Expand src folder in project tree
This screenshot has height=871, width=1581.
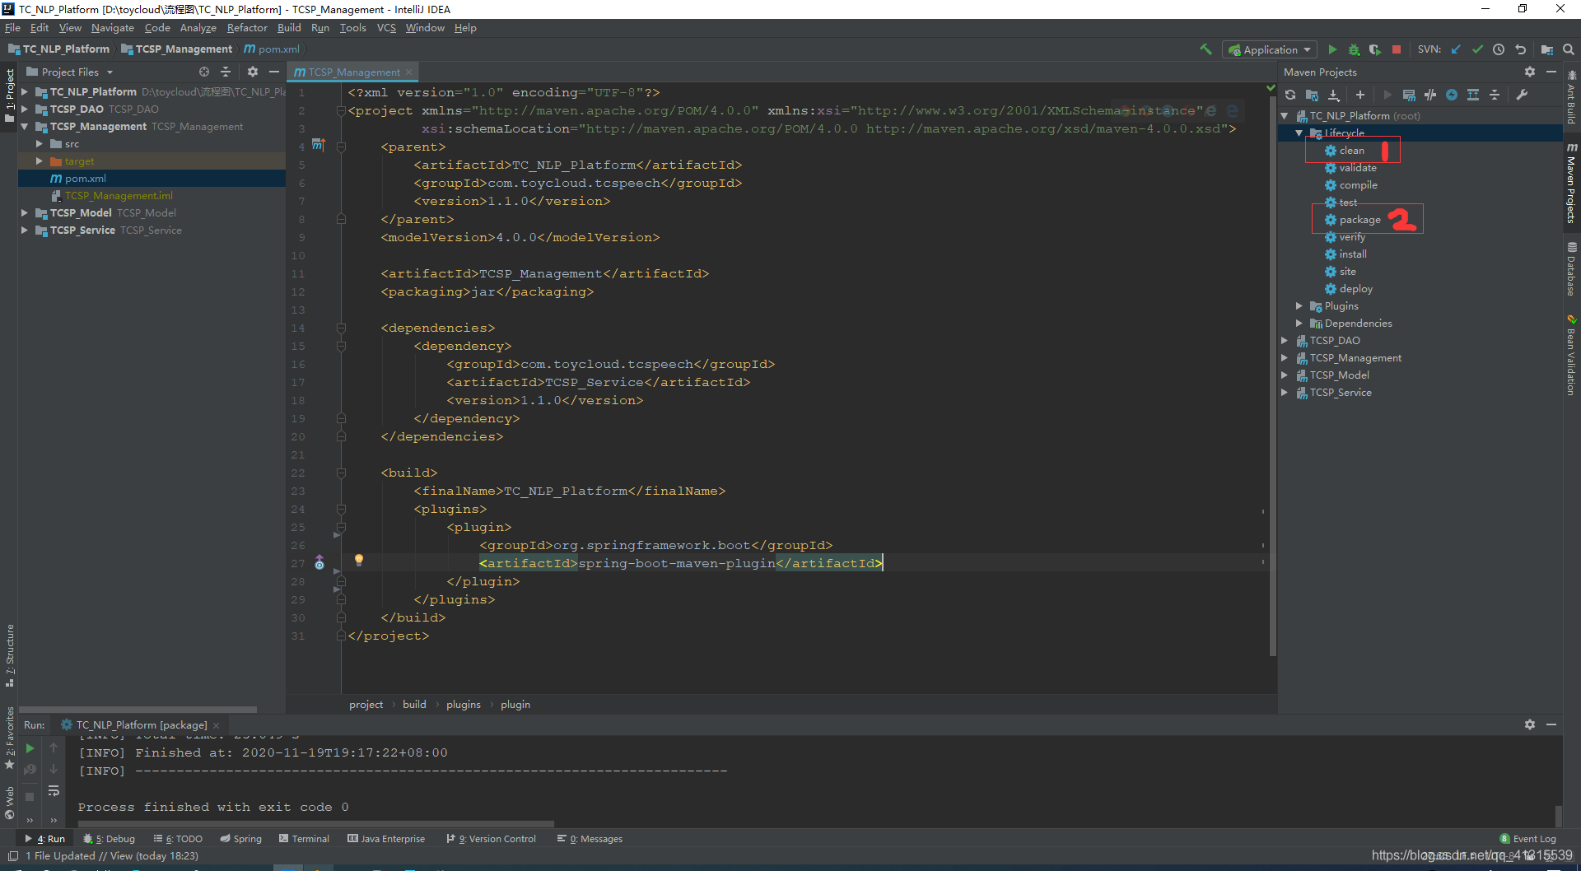coord(39,143)
